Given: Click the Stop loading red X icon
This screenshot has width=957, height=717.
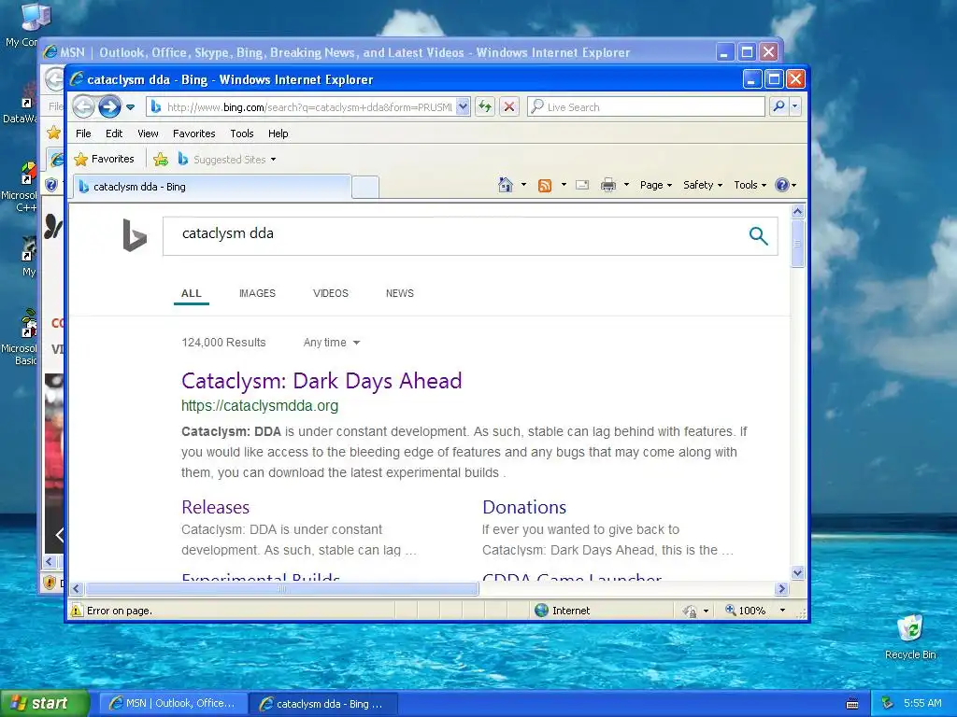Looking at the screenshot, I should point(509,106).
